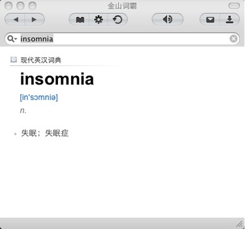Click the circular arrow history icon
The width and height of the screenshot is (245, 229).
pos(118,19)
